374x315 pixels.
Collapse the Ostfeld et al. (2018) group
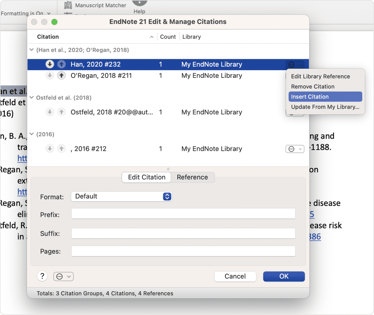[x=31, y=98]
